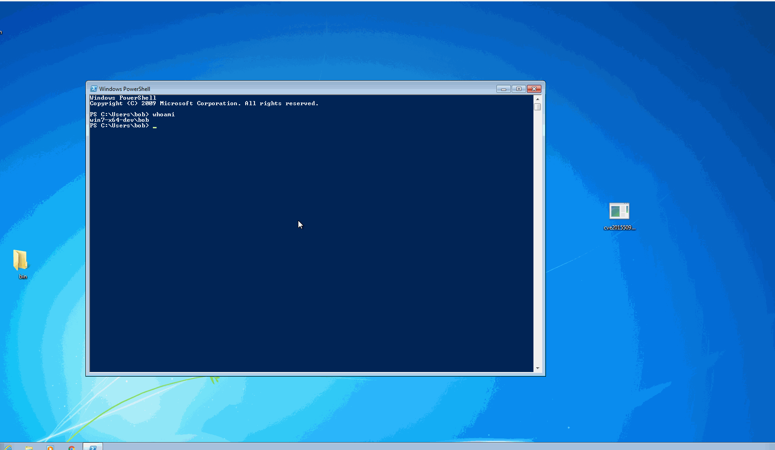Click the PowerShell icon in the title bar

pyautogui.click(x=94, y=88)
